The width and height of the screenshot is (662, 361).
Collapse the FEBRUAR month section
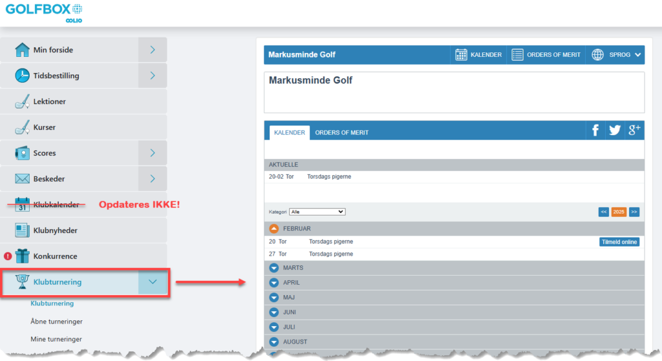(273, 228)
